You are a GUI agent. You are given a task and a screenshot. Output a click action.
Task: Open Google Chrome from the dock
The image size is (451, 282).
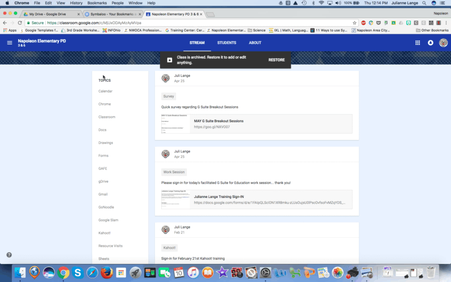pyautogui.click(x=63, y=273)
